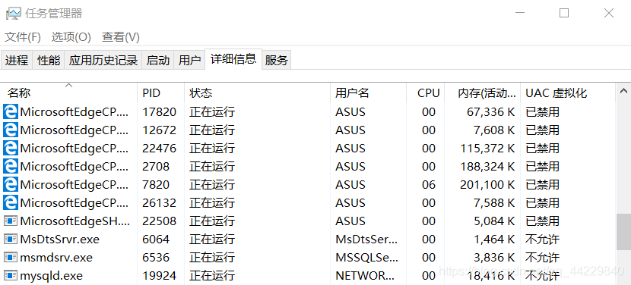Click memory value 5,084 K
The image size is (631, 285).
point(495,221)
